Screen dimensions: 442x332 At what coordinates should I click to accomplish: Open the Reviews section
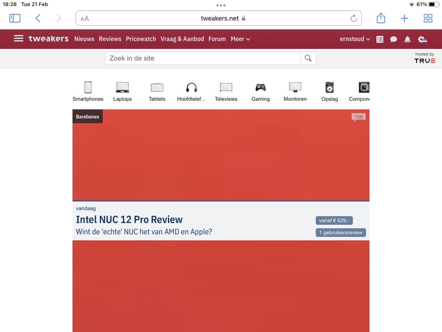click(110, 39)
